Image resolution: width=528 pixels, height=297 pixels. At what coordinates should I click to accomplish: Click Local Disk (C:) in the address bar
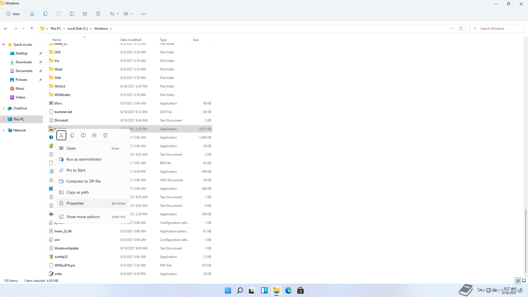78,29
